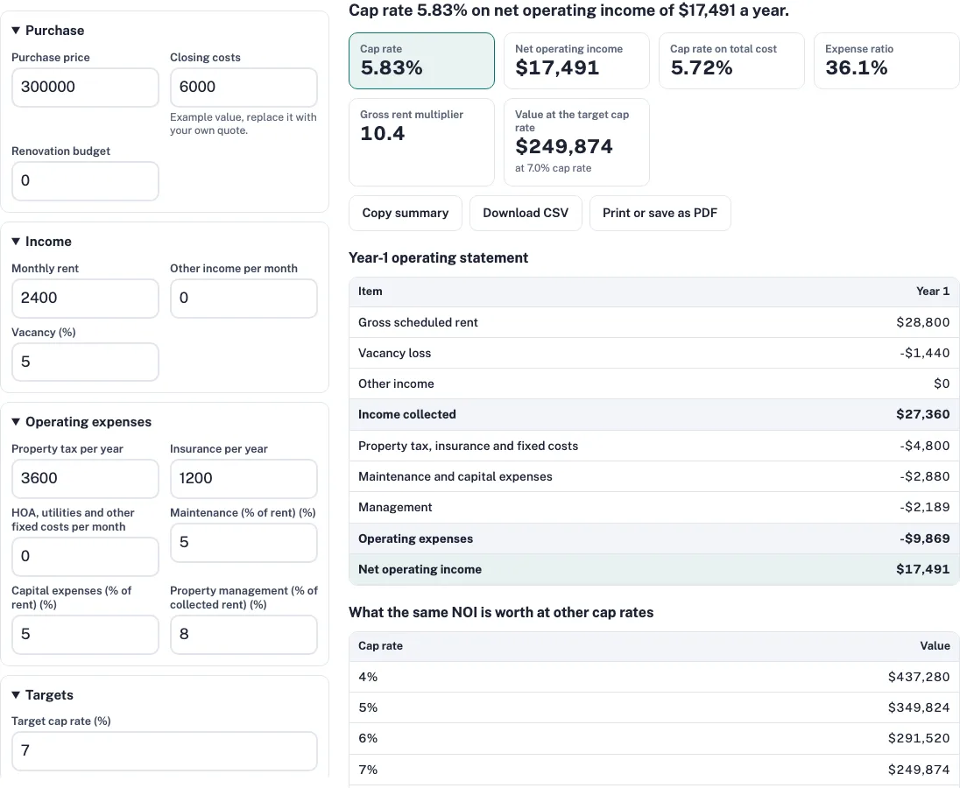Image resolution: width=960 pixels, height=788 pixels.
Task: Click the Income collected total $27,360
Action: 922,414
